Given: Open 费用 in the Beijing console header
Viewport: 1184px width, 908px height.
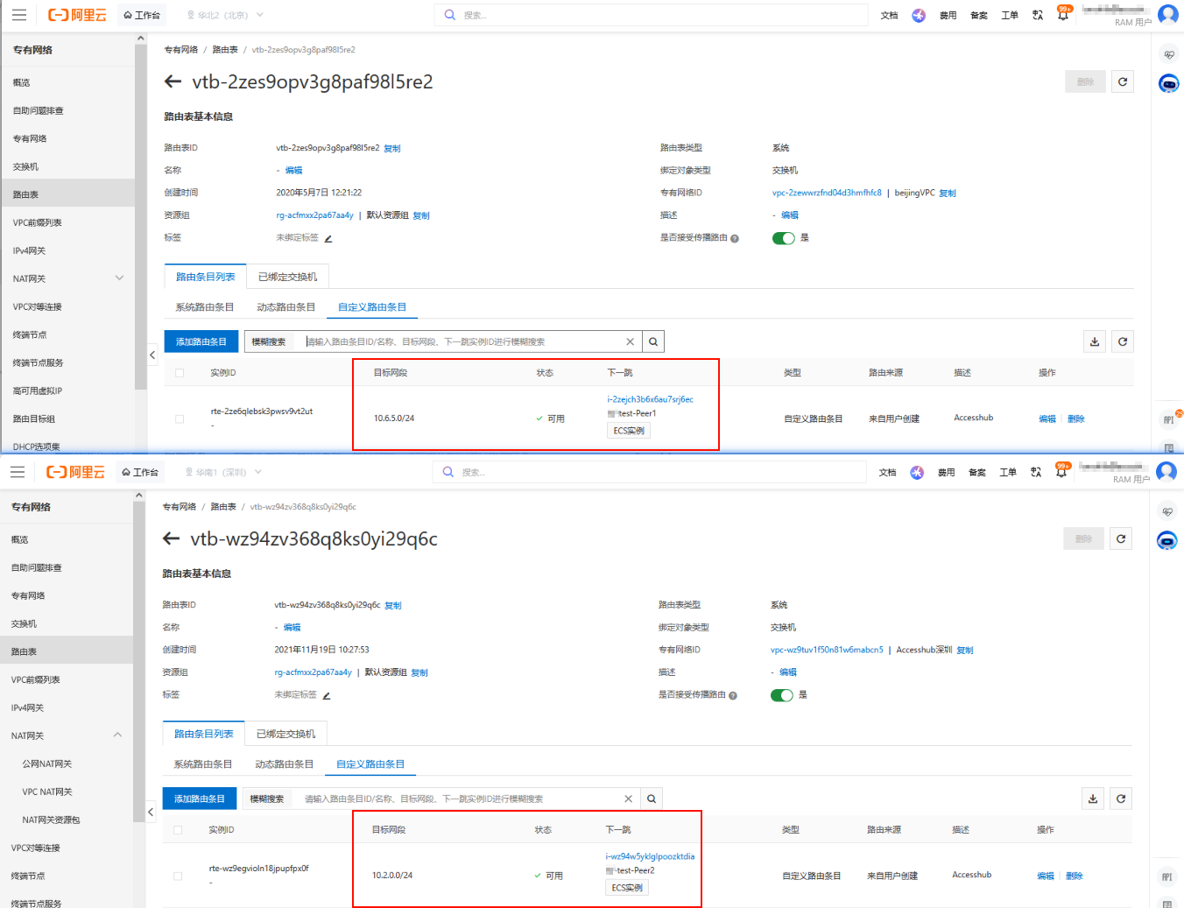Looking at the screenshot, I should click(x=948, y=15).
